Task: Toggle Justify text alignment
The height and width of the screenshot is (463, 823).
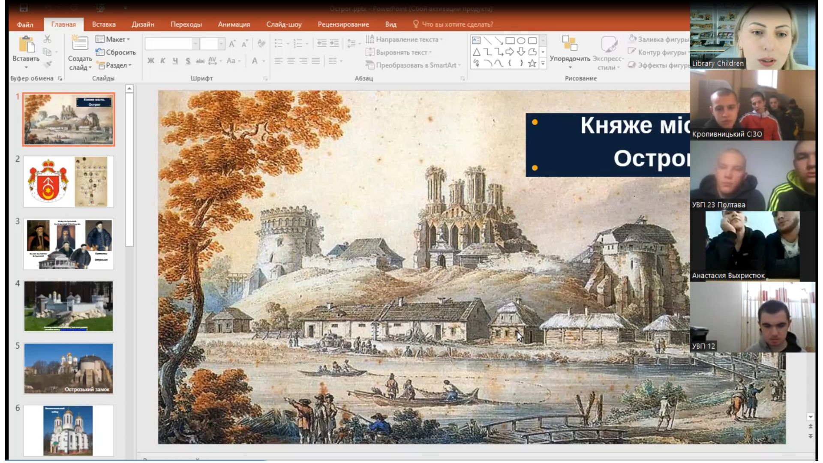Action: coord(316,61)
